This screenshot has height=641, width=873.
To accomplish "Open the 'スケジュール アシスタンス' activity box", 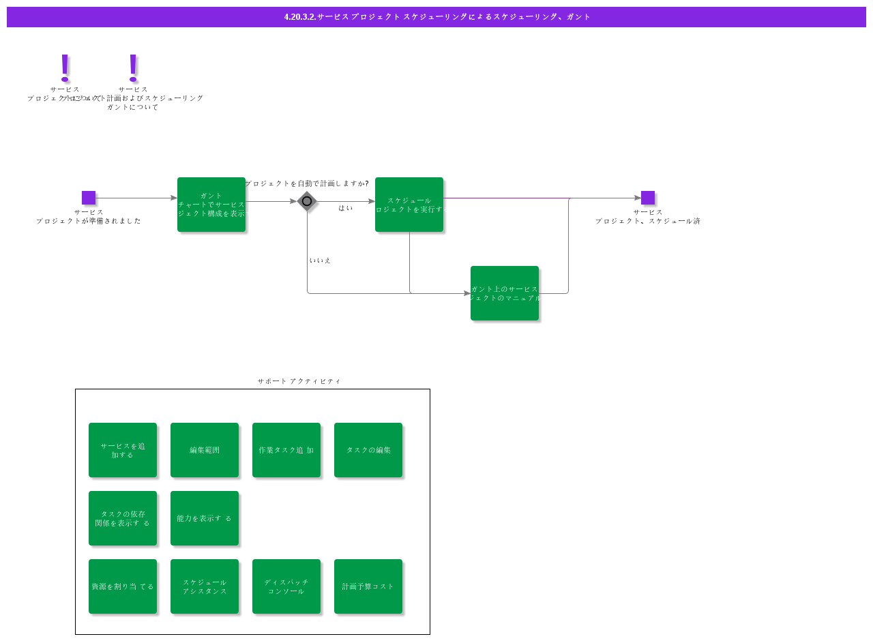I will coord(205,586).
